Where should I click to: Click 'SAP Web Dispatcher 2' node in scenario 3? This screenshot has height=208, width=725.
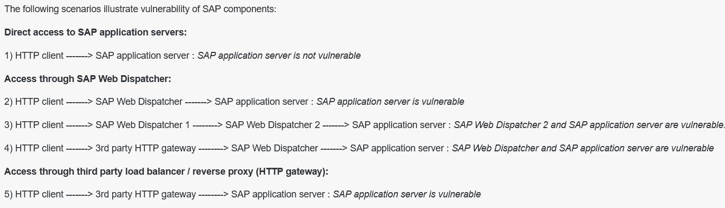[273, 125]
